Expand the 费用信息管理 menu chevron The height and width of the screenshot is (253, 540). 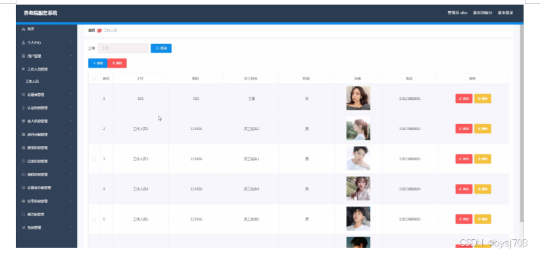71,147
